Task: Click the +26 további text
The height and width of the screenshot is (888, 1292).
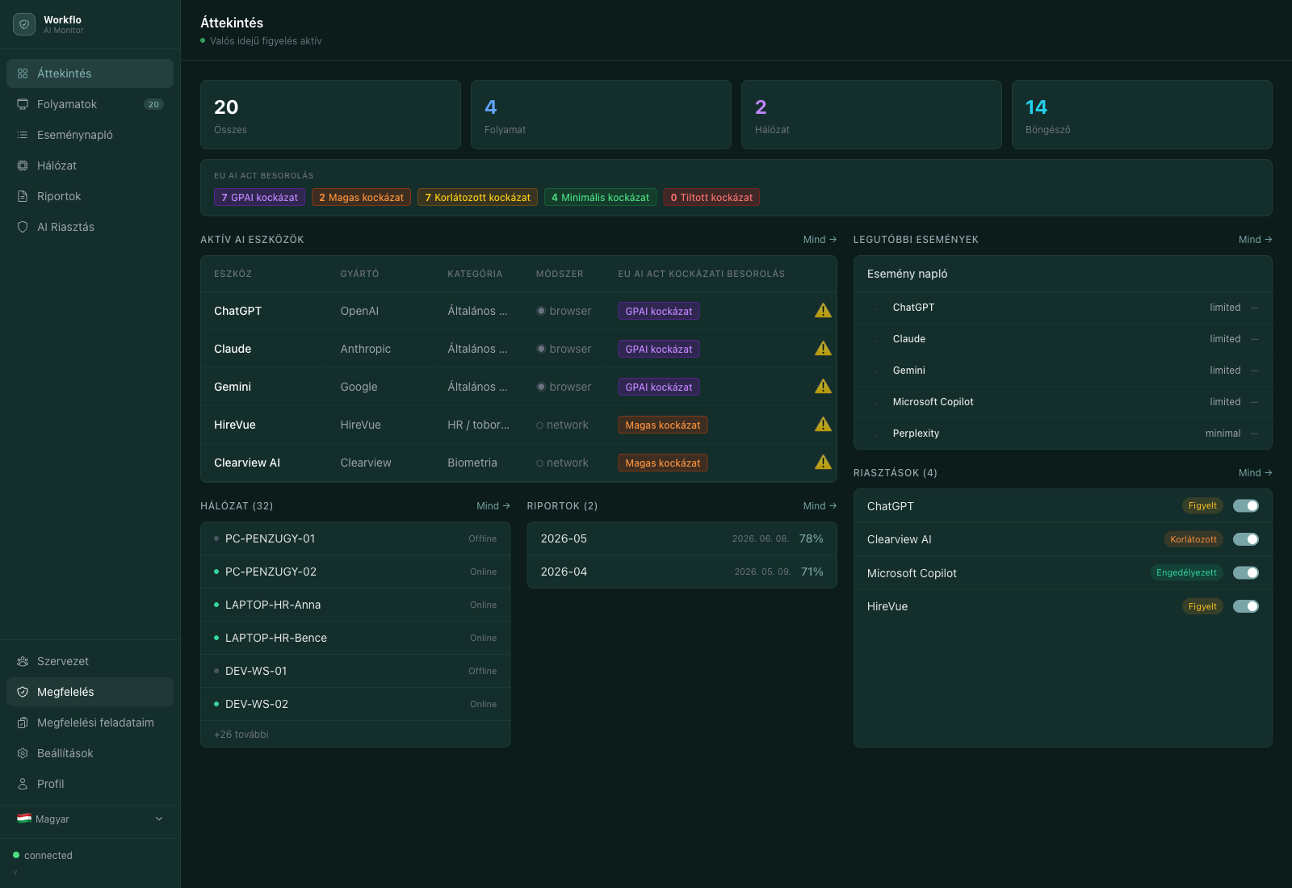Action: (241, 735)
